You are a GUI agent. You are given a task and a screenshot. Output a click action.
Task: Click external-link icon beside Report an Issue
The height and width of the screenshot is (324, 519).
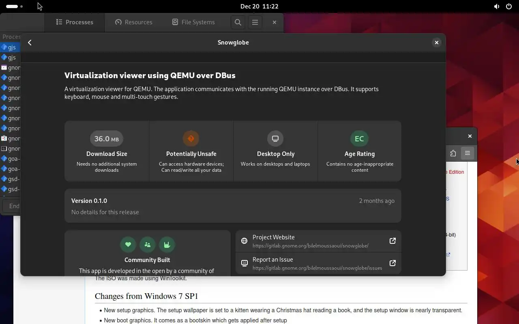(x=392, y=263)
